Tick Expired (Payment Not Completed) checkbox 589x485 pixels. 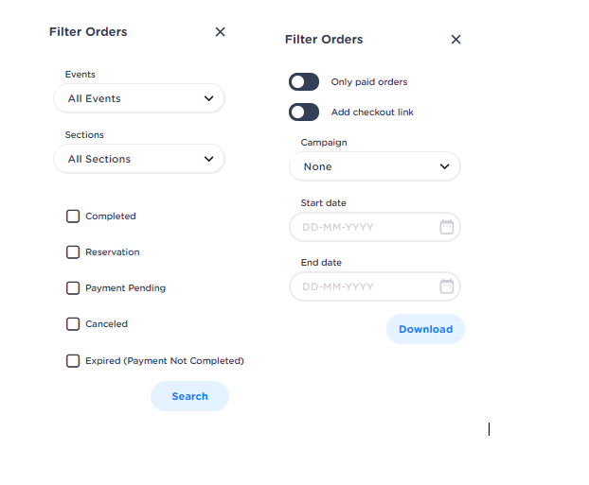(73, 361)
